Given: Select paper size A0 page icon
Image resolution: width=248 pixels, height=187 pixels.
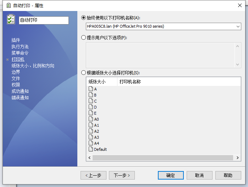Looking at the screenshot, I should [x=91, y=119].
